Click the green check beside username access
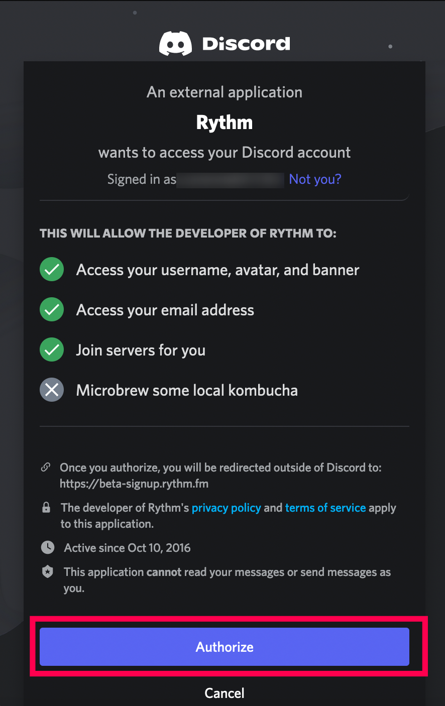 (52, 270)
